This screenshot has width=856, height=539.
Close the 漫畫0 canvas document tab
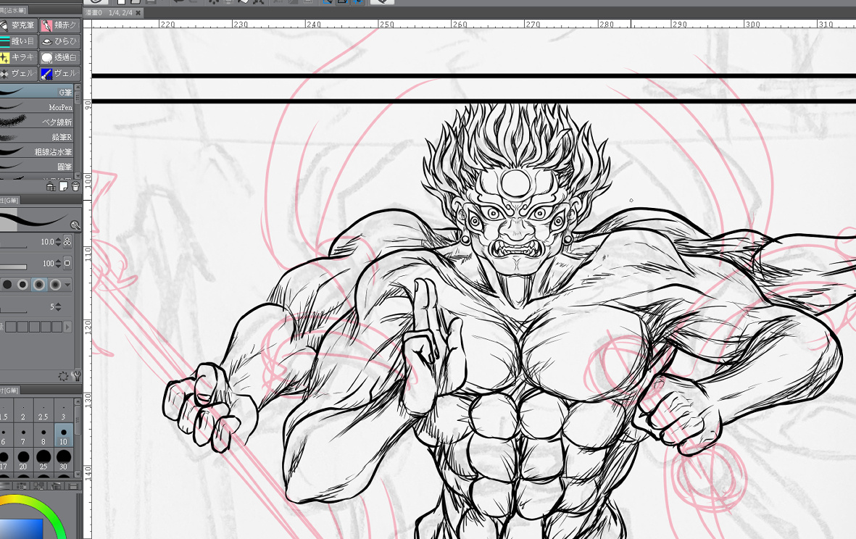click(138, 12)
